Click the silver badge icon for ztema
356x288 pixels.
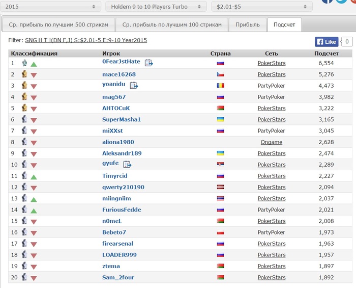coord(24,266)
